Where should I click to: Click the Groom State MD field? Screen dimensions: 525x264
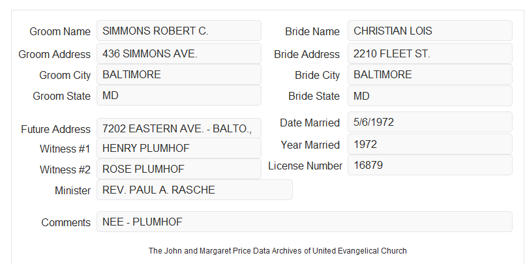pos(179,95)
